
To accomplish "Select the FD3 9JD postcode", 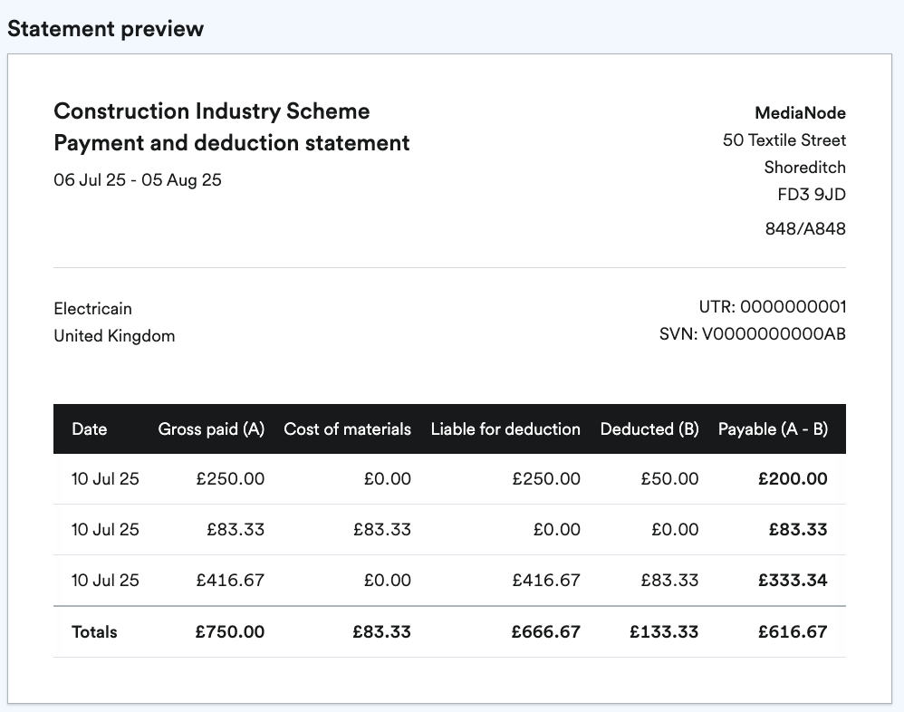I will point(812,194).
